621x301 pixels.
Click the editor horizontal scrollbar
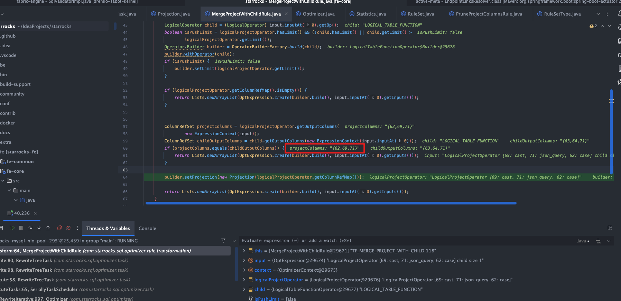pyautogui.click(x=331, y=203)
